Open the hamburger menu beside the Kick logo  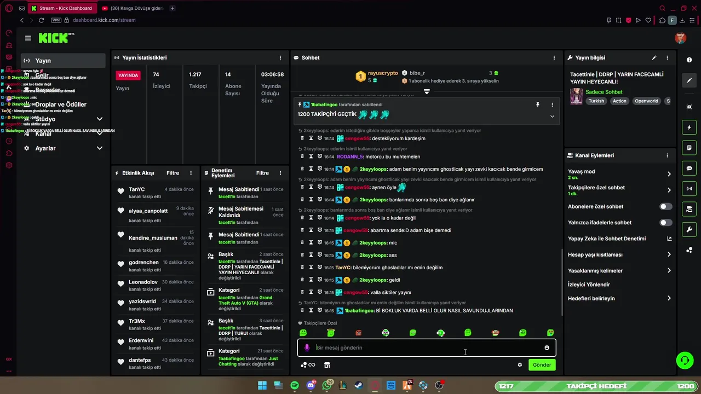click(x=28, y=38)
